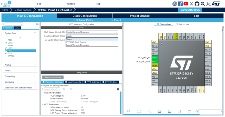Select the GPIO peripheral in the list

(x=10, y=43)
